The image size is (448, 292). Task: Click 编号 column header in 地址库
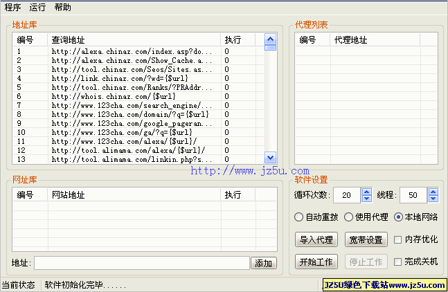tap(30, 39)
